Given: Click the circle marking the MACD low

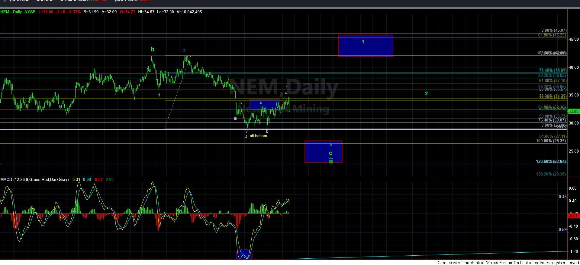Looking at the screenshot, I should [x=244, y=254].
